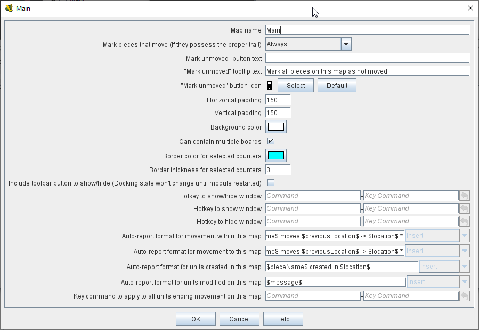
Task: Reset the Hotkey to show/hide window
Action: pos(464,196)
